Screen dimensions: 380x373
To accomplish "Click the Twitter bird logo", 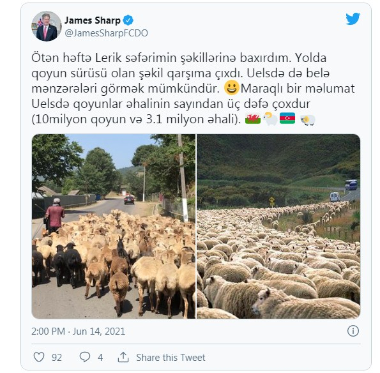I will pyautogui.click(x=353, y=19).
